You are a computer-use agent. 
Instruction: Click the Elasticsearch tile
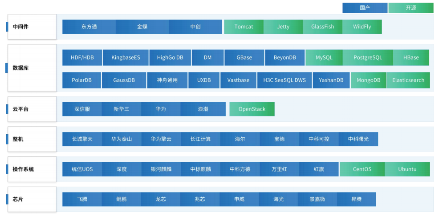pos(408,80)
